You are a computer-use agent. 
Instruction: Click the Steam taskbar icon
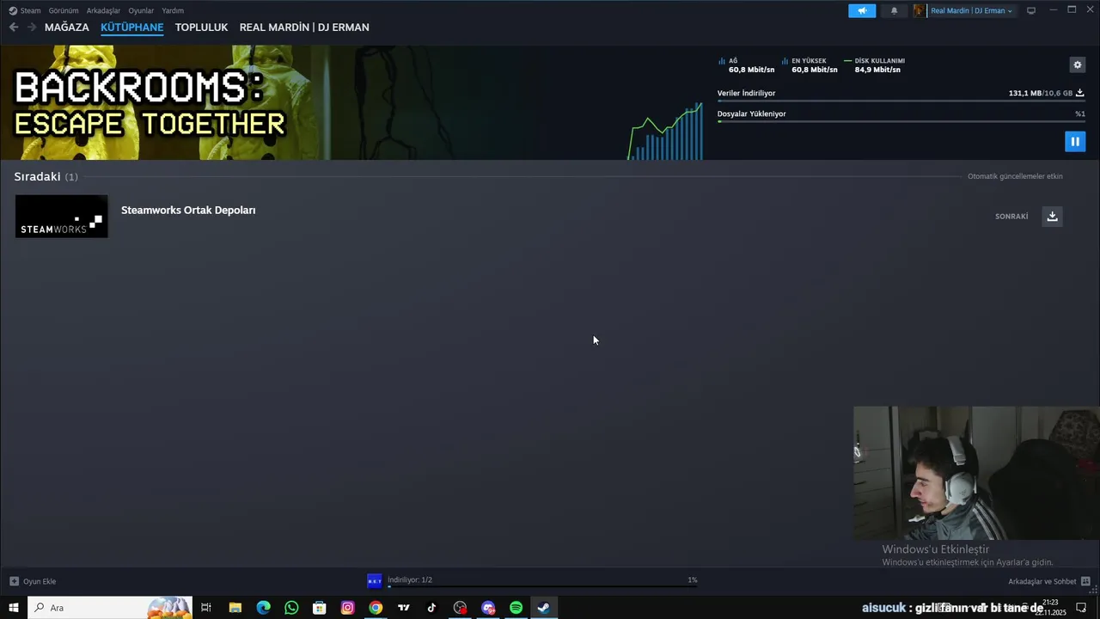[544, 608]
